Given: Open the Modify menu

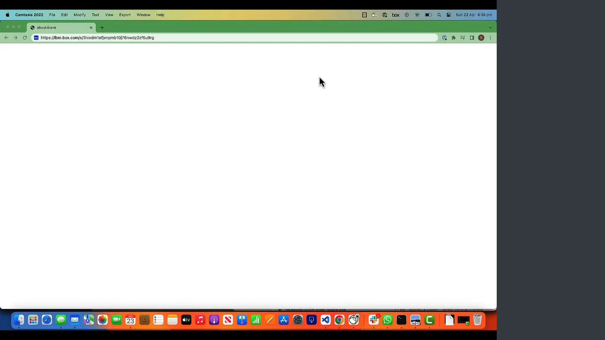Looking at the screenshot, I should point(79,15).
